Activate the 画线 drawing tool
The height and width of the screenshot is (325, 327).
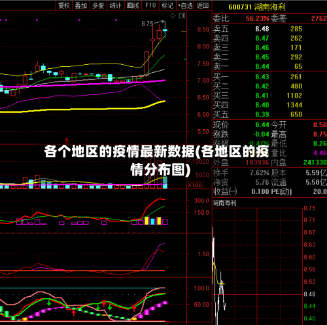[x=133, y=5]
